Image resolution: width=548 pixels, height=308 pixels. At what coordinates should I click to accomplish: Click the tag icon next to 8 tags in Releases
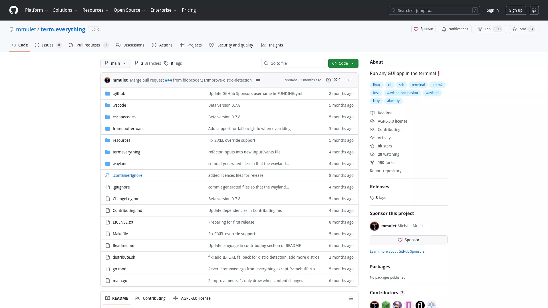point(372,198)
